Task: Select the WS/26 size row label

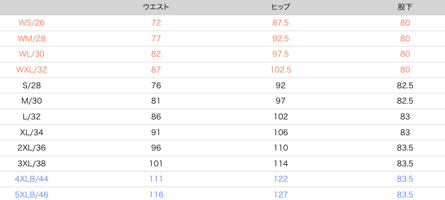Action: click(32, 22)
